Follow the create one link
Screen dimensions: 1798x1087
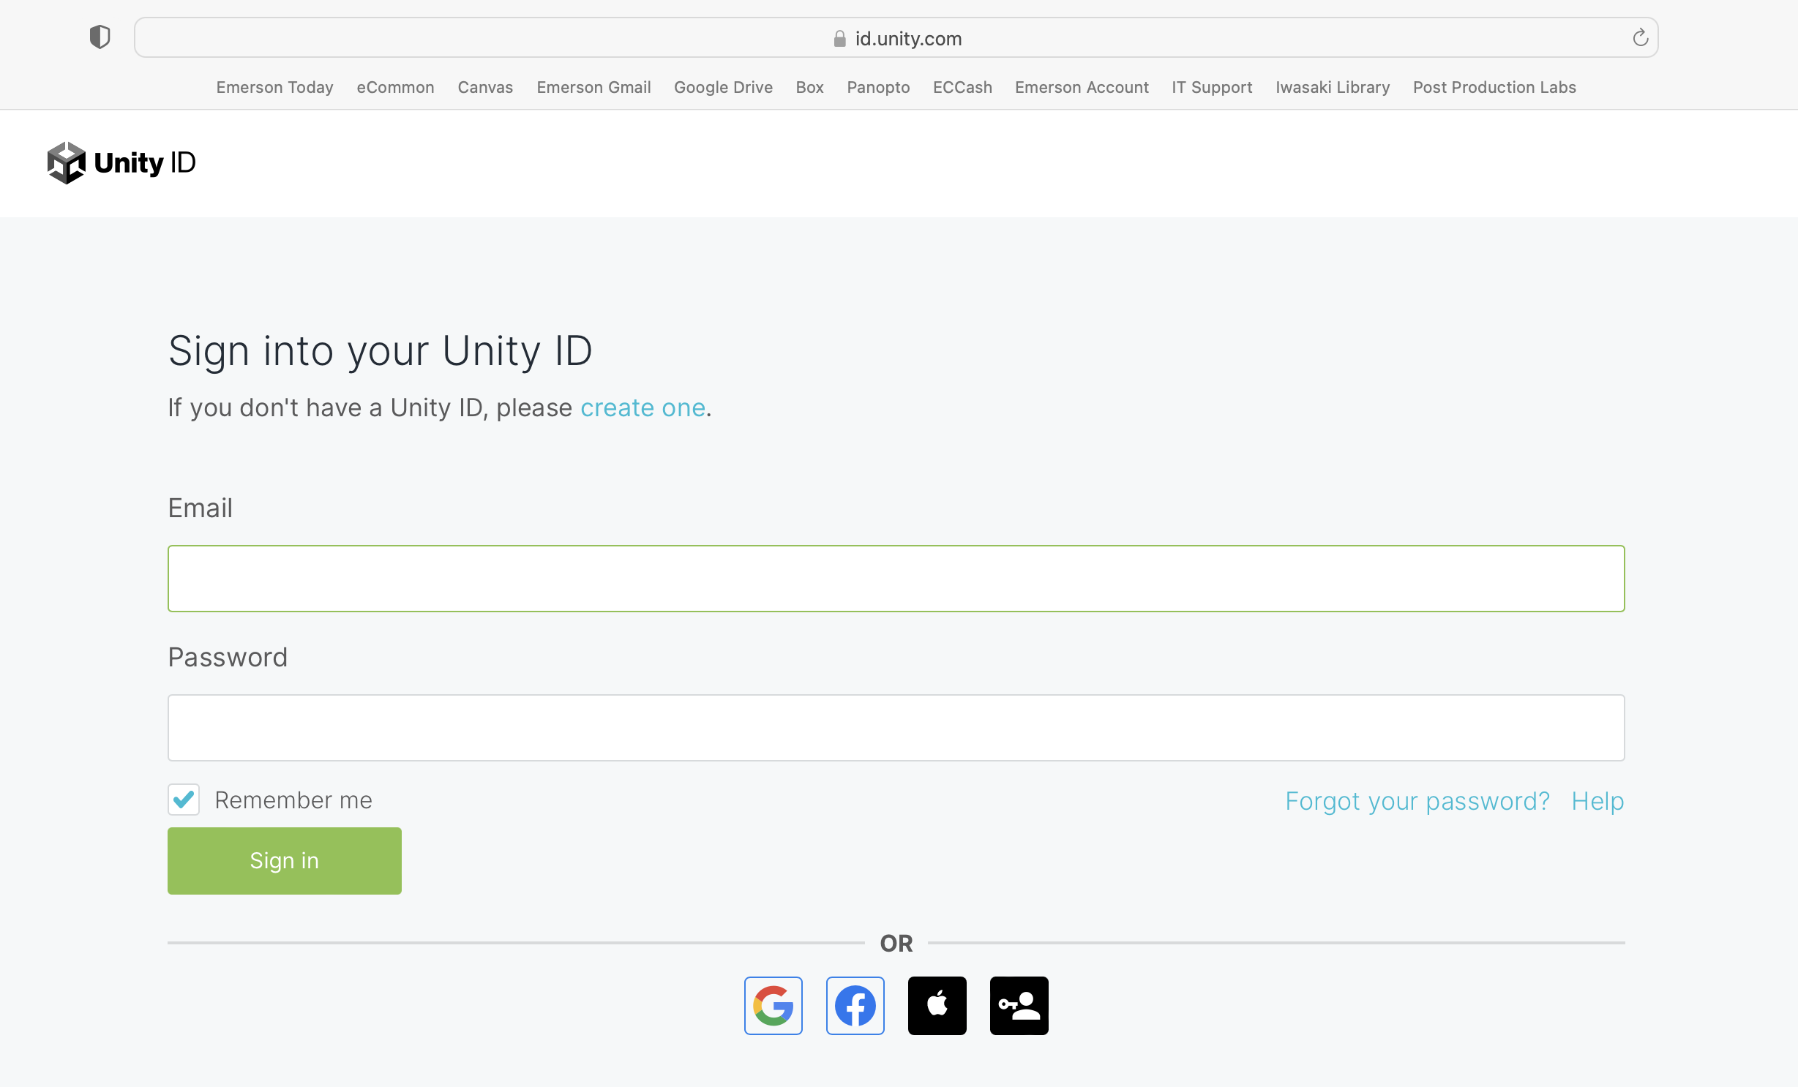(x=643, y=407)
